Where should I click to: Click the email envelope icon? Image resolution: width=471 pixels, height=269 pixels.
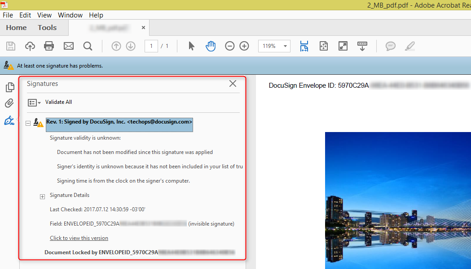(68, 46)
